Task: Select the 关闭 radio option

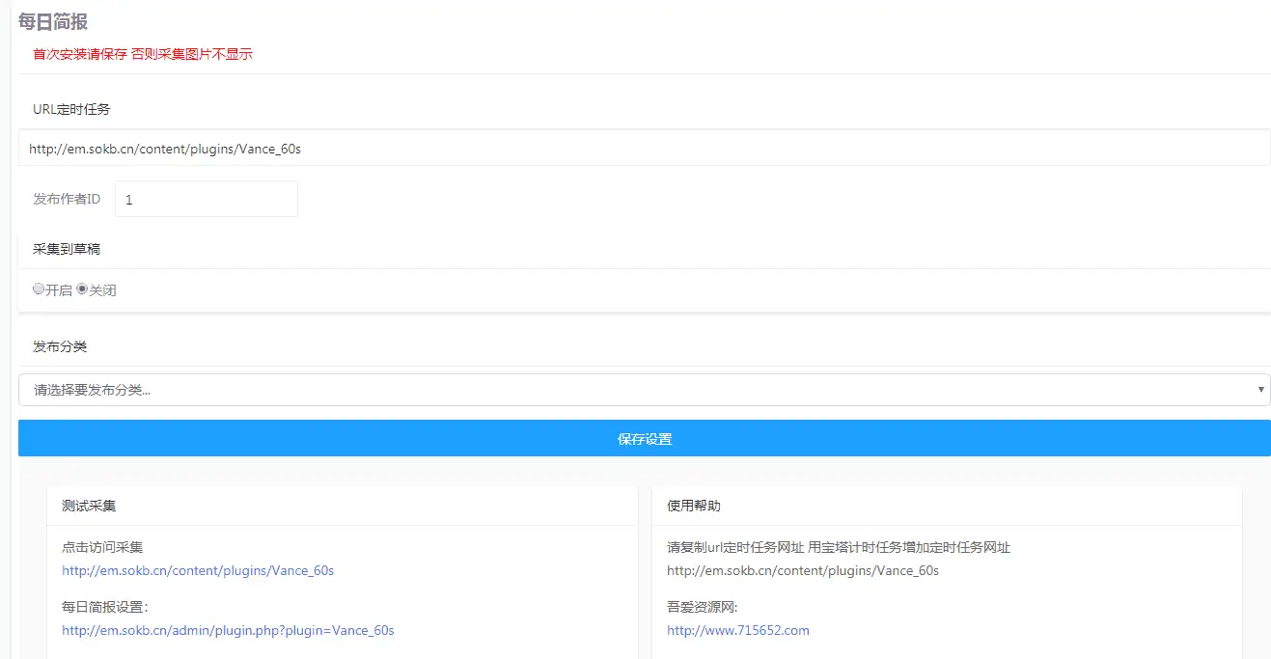Action: point(82,288)
